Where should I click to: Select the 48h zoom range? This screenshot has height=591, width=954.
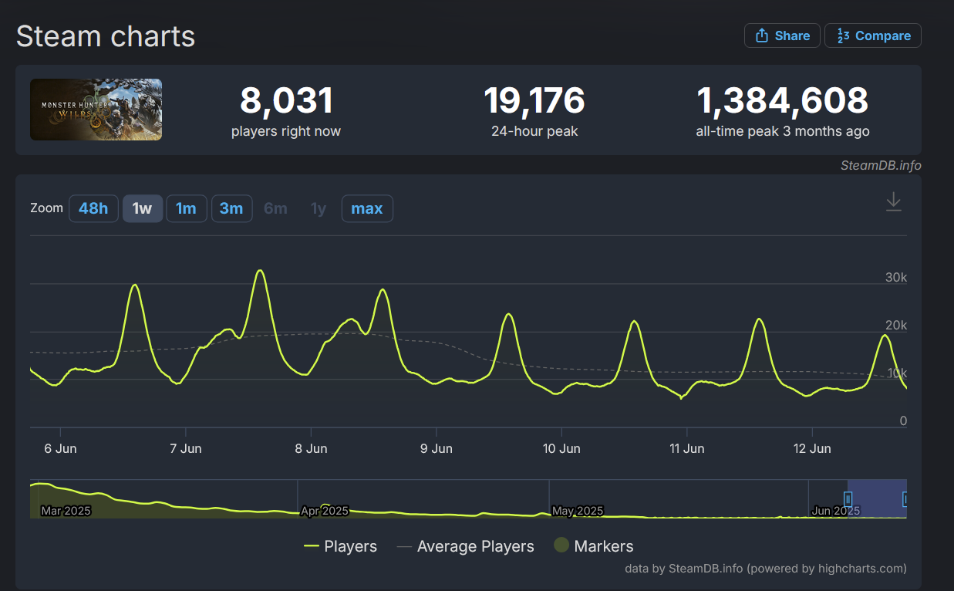coord(93,208)
